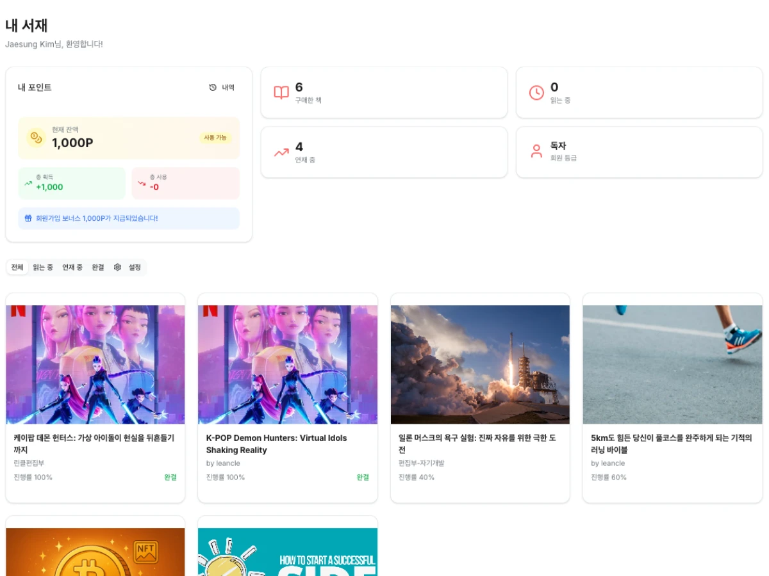Click the author text 편집부-자기개발

click(x=421, y=463)
